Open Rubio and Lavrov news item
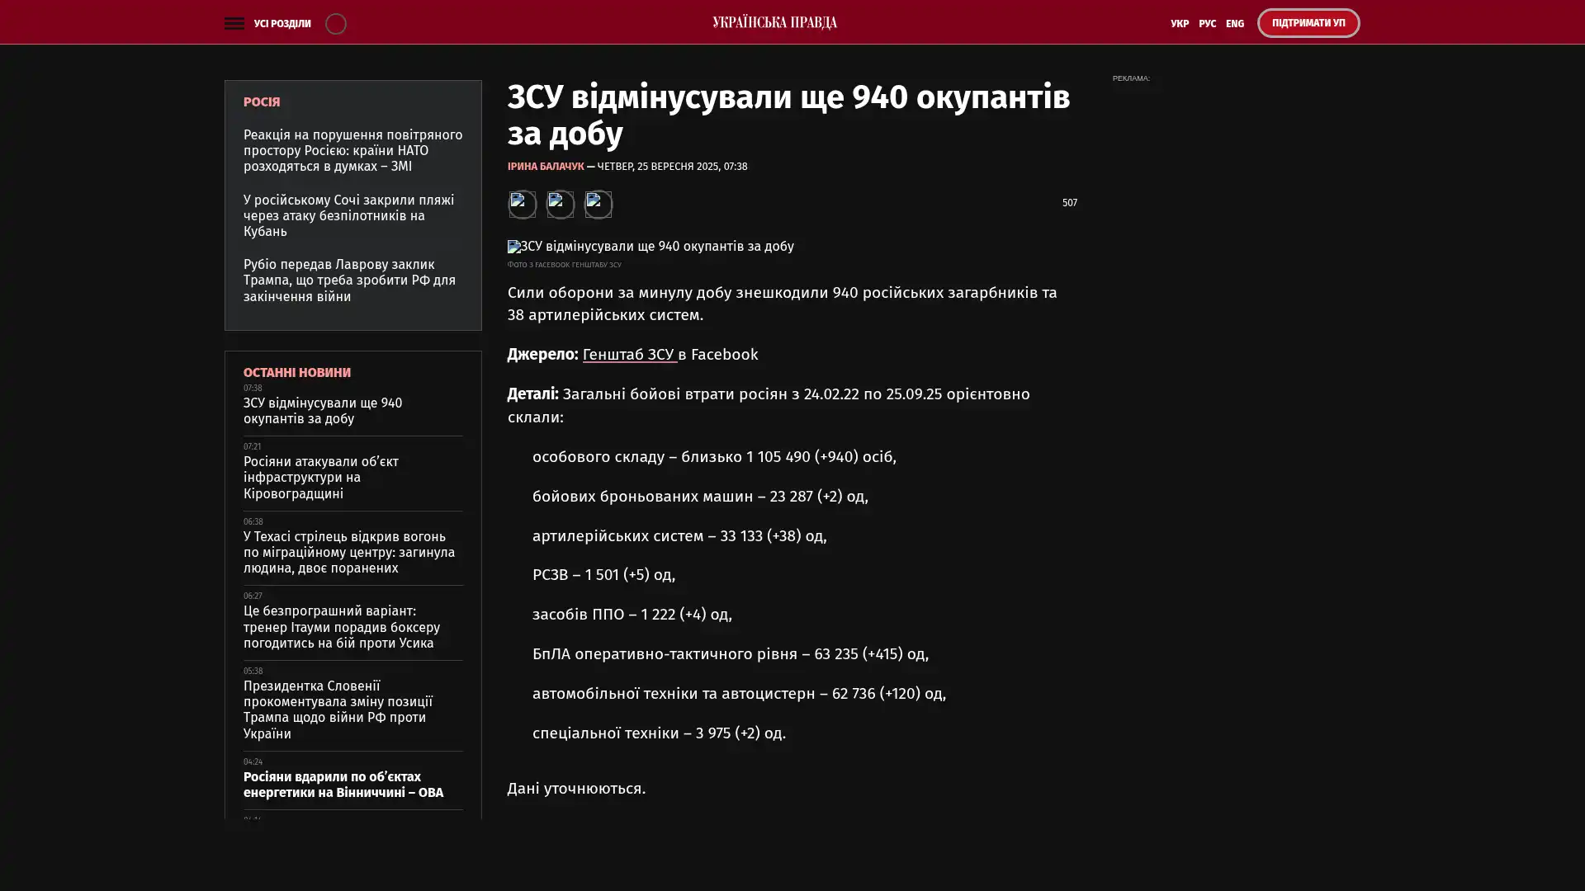The width and height of the screenshot is (1585, 891). pos(348,280)
